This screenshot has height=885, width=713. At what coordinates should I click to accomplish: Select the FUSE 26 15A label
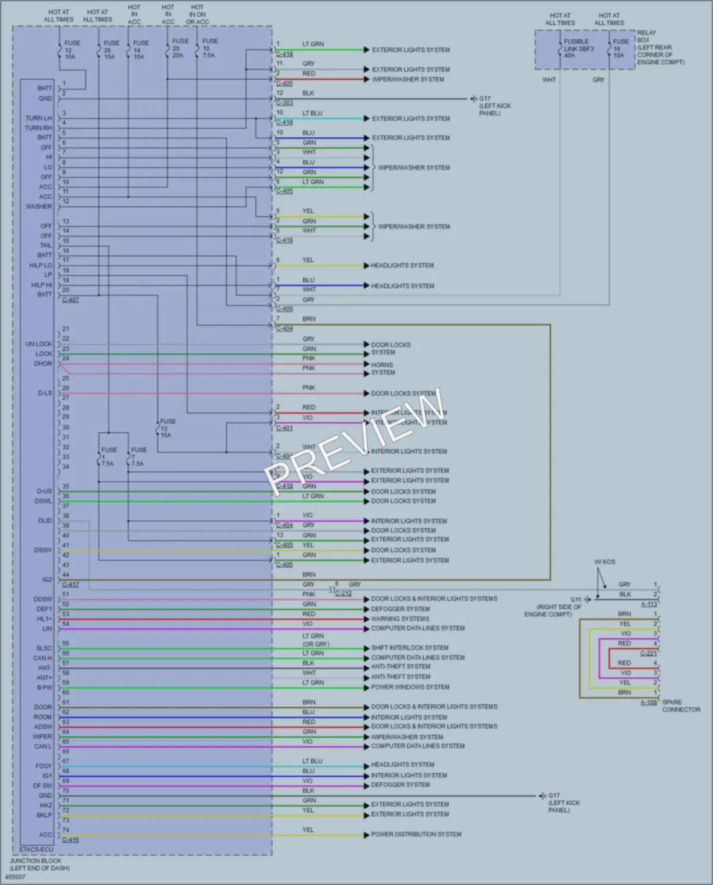112,50
